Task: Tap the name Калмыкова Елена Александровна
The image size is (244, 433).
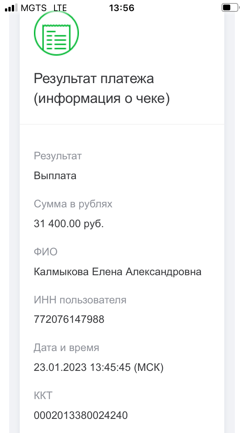Action: 117,272
